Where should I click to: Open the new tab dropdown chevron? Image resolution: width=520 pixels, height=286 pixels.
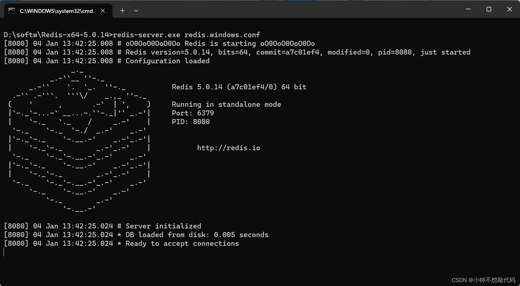136,10
